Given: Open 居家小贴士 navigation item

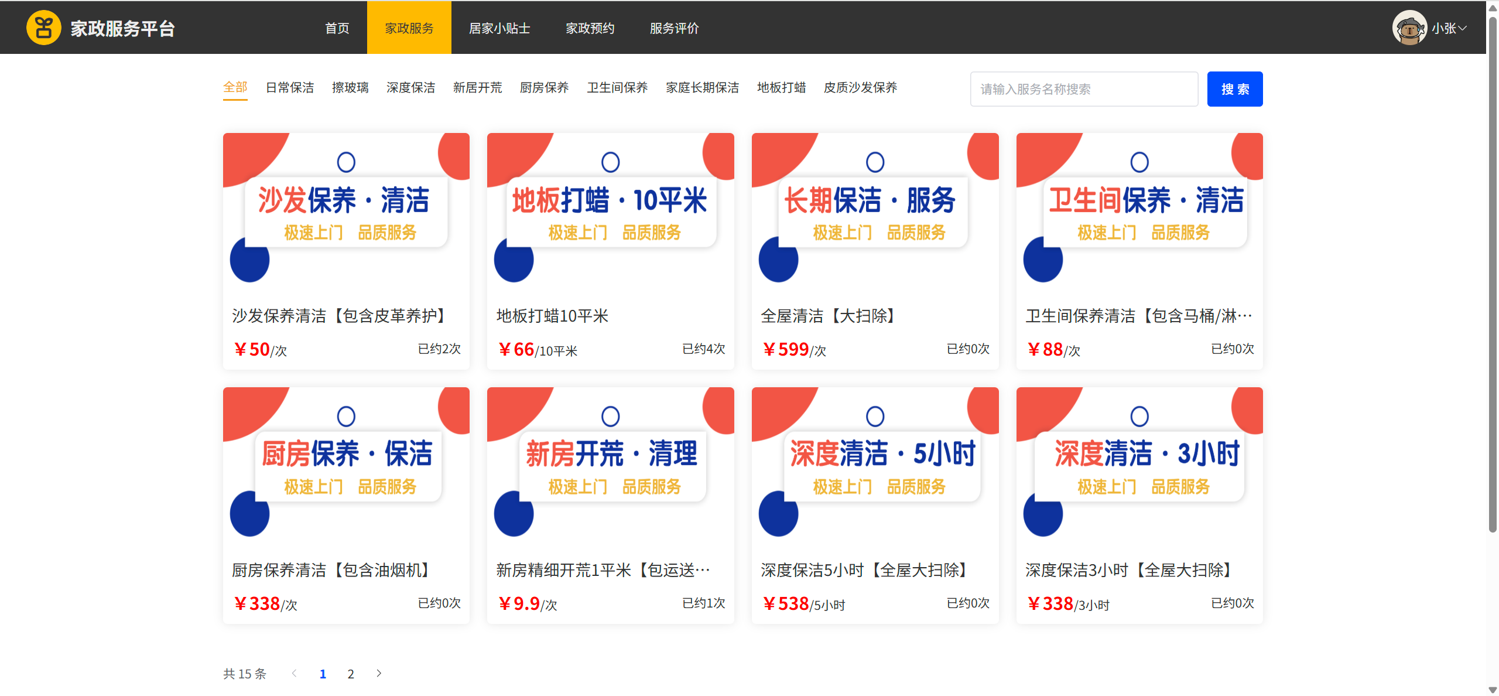Looking at the screenshot, I should pos(499,28).
